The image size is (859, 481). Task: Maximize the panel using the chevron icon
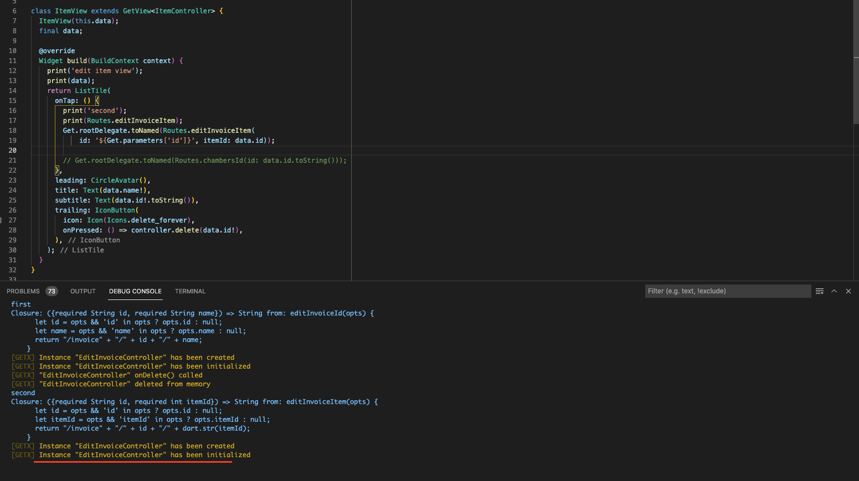(x=834, y=291)
